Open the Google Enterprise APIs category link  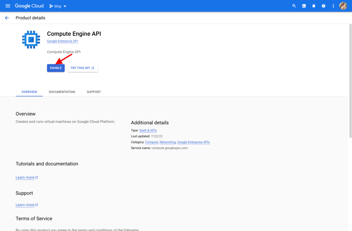coord(194,142)
